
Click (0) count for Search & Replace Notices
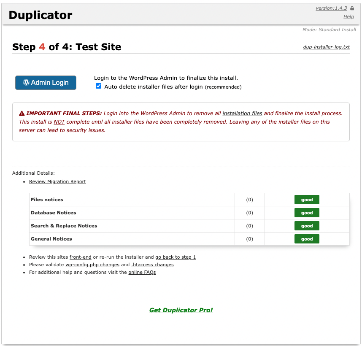(x=250, y=226)
